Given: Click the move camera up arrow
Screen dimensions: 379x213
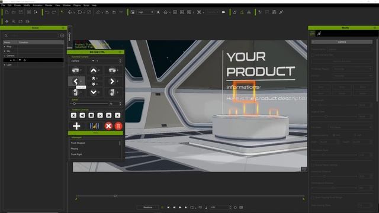Looking at the screenshot, I should coord(94,70).
